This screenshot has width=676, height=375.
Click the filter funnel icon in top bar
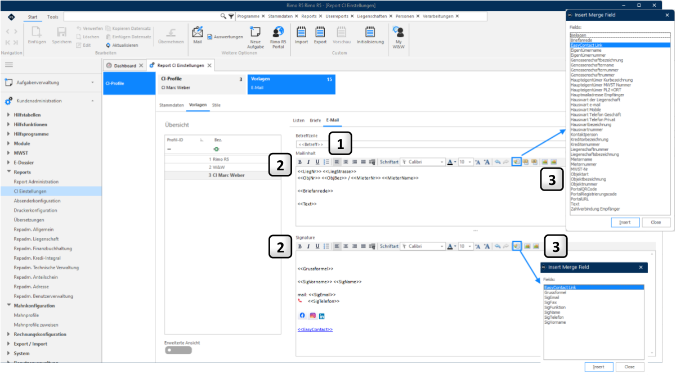(x=231, y=16)
